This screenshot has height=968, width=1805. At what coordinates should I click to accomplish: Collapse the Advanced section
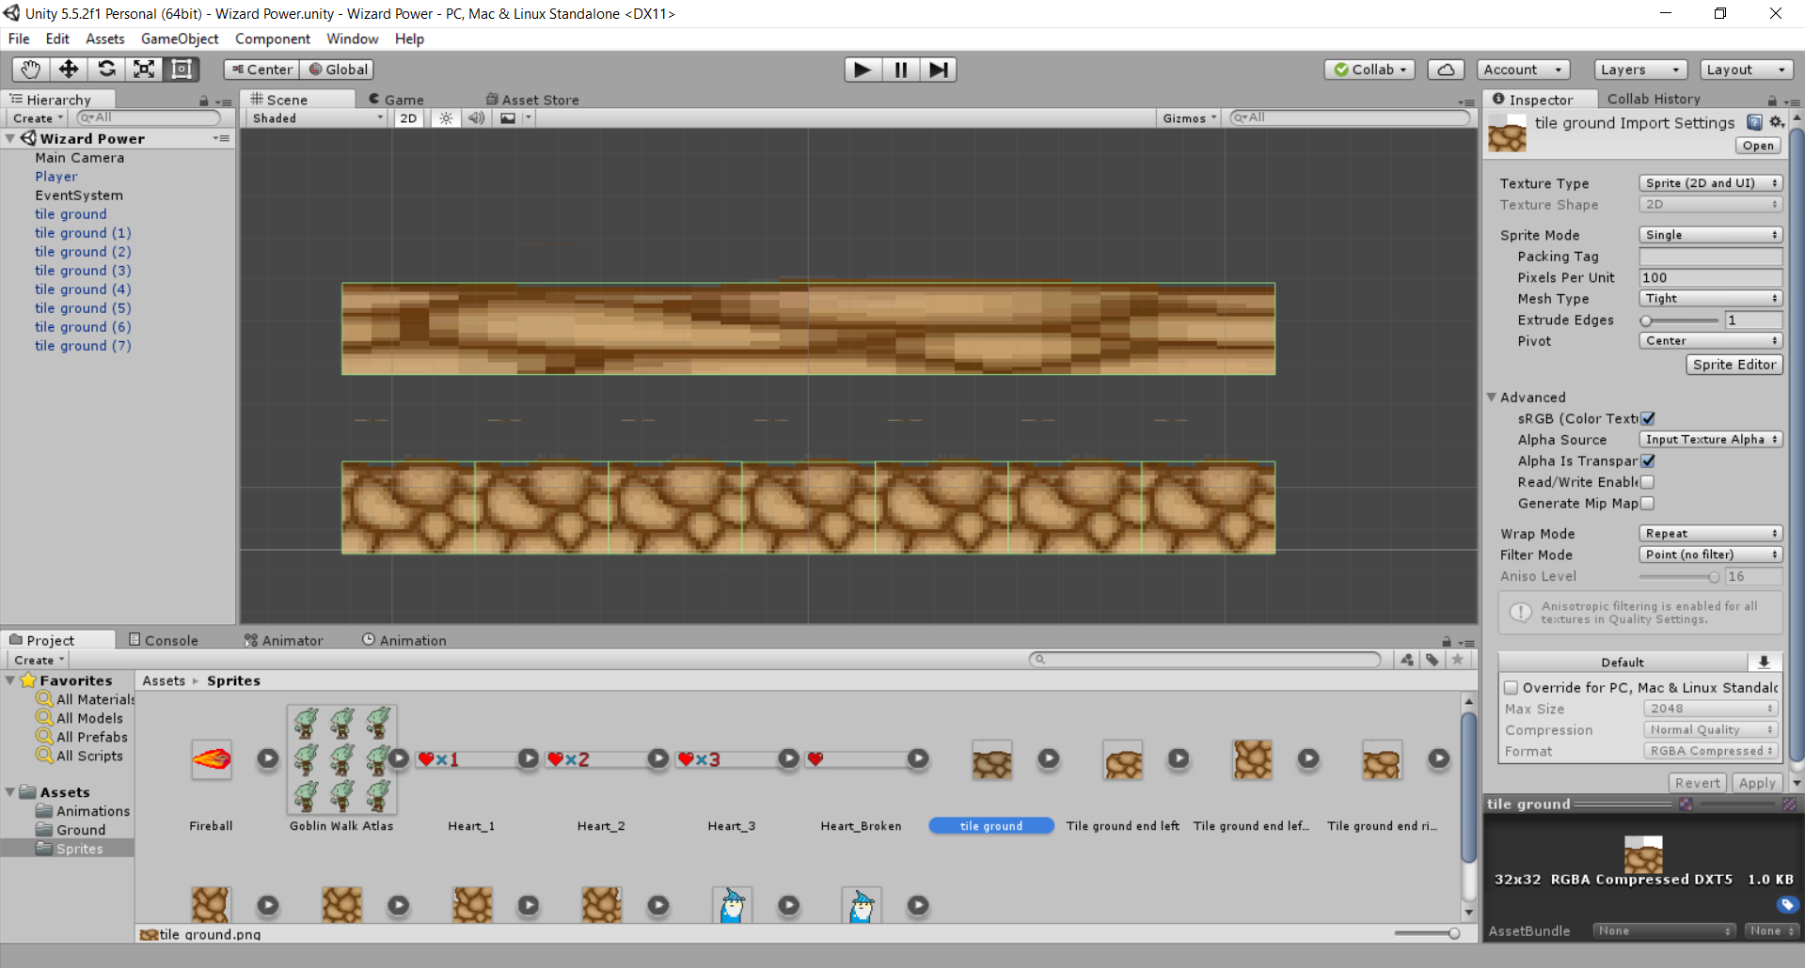pyautogui.click(x=1492, y=398)
